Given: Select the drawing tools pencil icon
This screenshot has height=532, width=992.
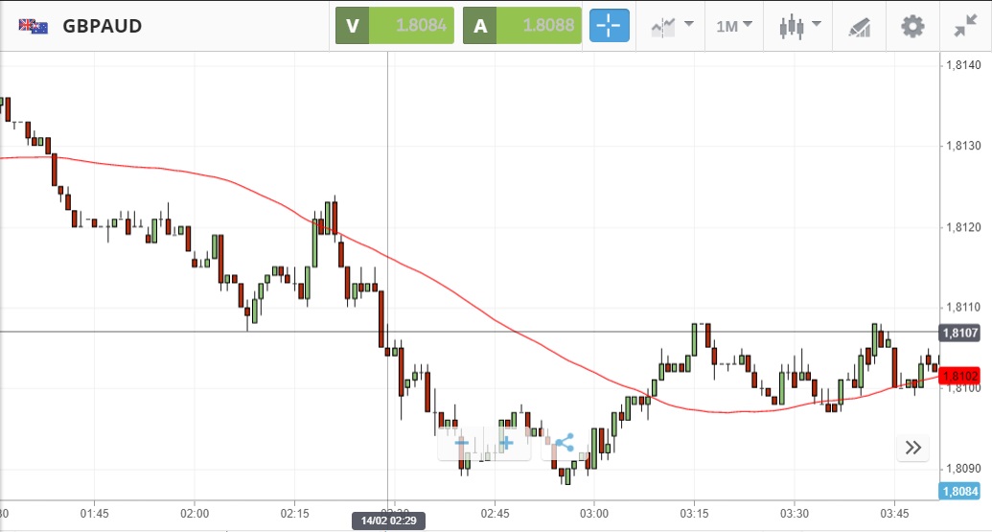Looking at the screenshot, I should pyautogui.click(x=859, y=26).
